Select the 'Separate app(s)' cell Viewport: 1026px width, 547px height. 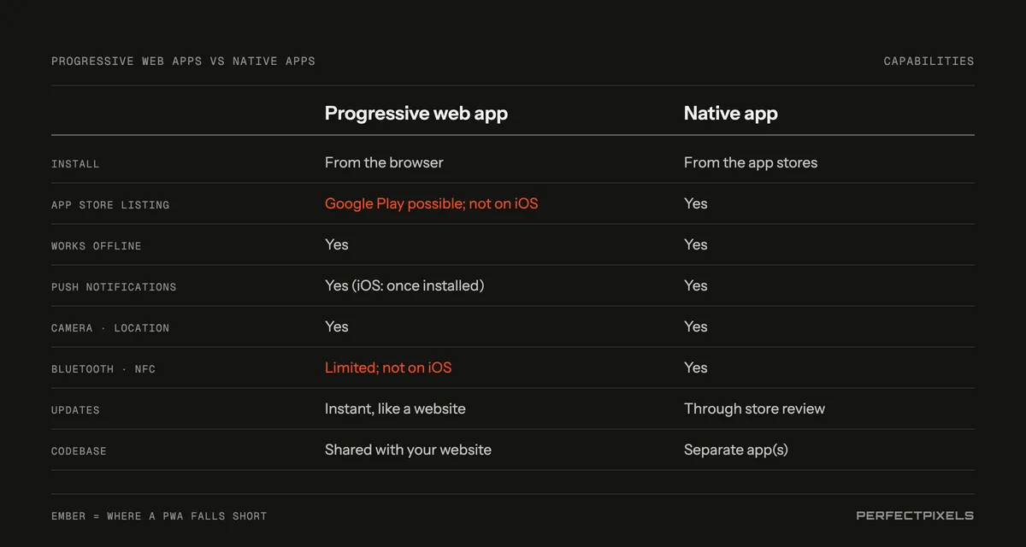click(736, 450)
